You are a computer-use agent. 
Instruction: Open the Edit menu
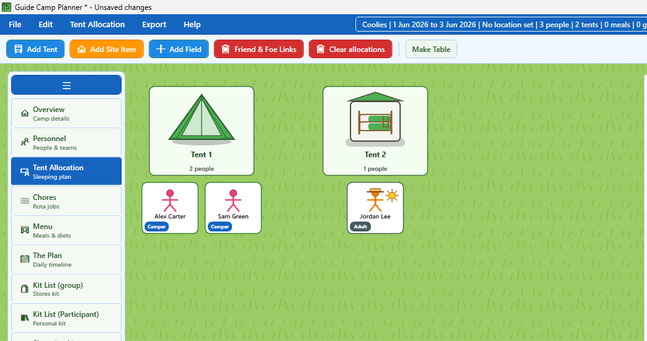pyautogui.click(x=45, y=24)
